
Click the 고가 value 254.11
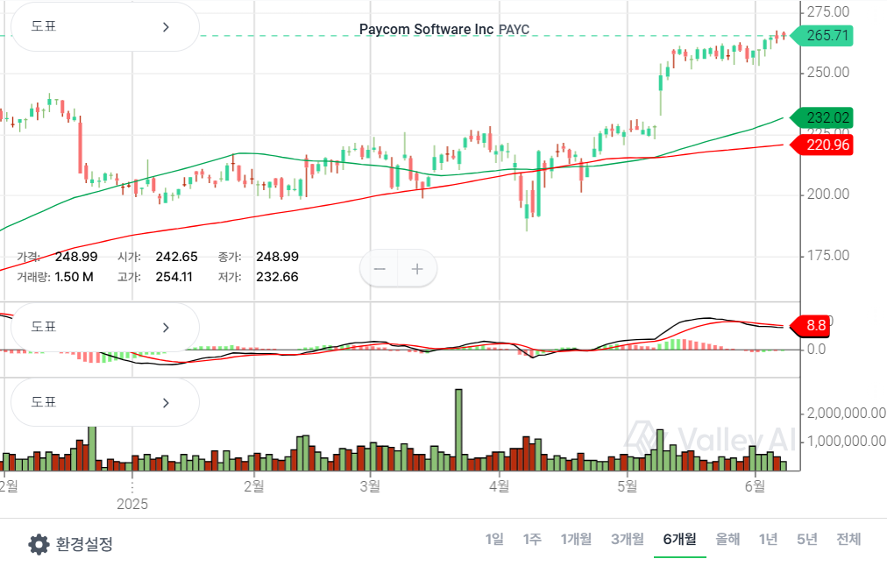click(x=174, y=277)
